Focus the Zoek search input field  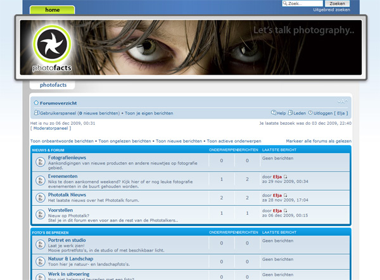click(x=303, y=3)
